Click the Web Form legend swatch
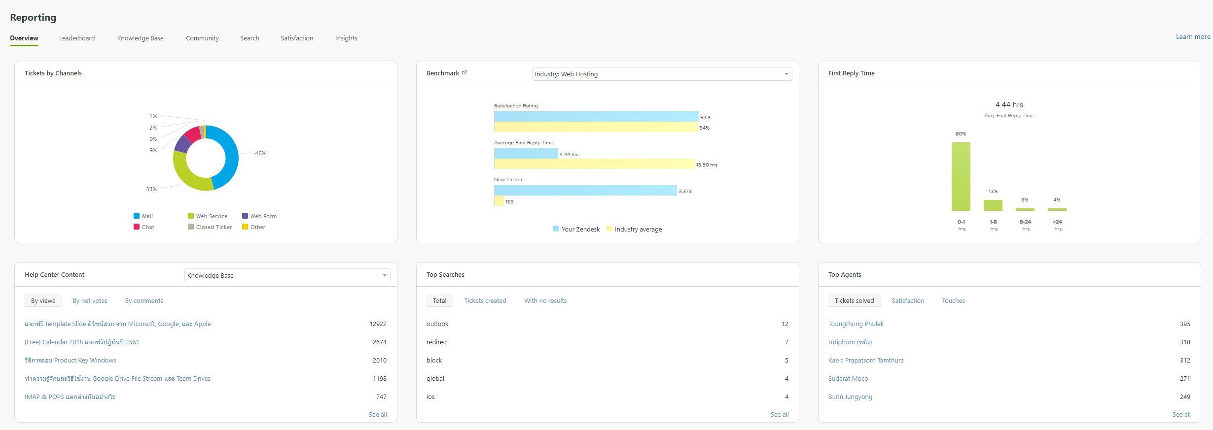The width and height of the screenshot is (1213, 430). [245, 216]
